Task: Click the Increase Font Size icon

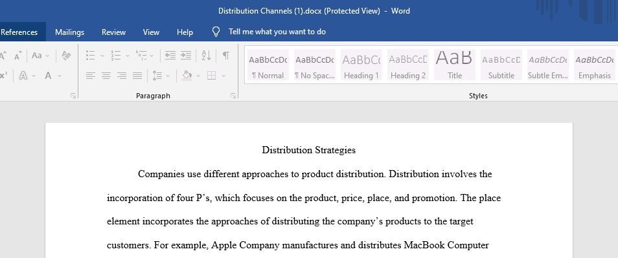Action: 3,56
